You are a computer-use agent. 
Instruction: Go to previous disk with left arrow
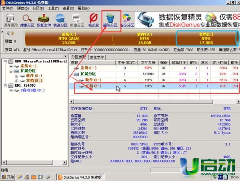pyautogui.click(x=8, y=33)
